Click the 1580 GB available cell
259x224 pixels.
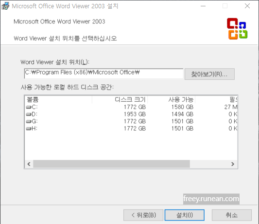click(182, 107)
